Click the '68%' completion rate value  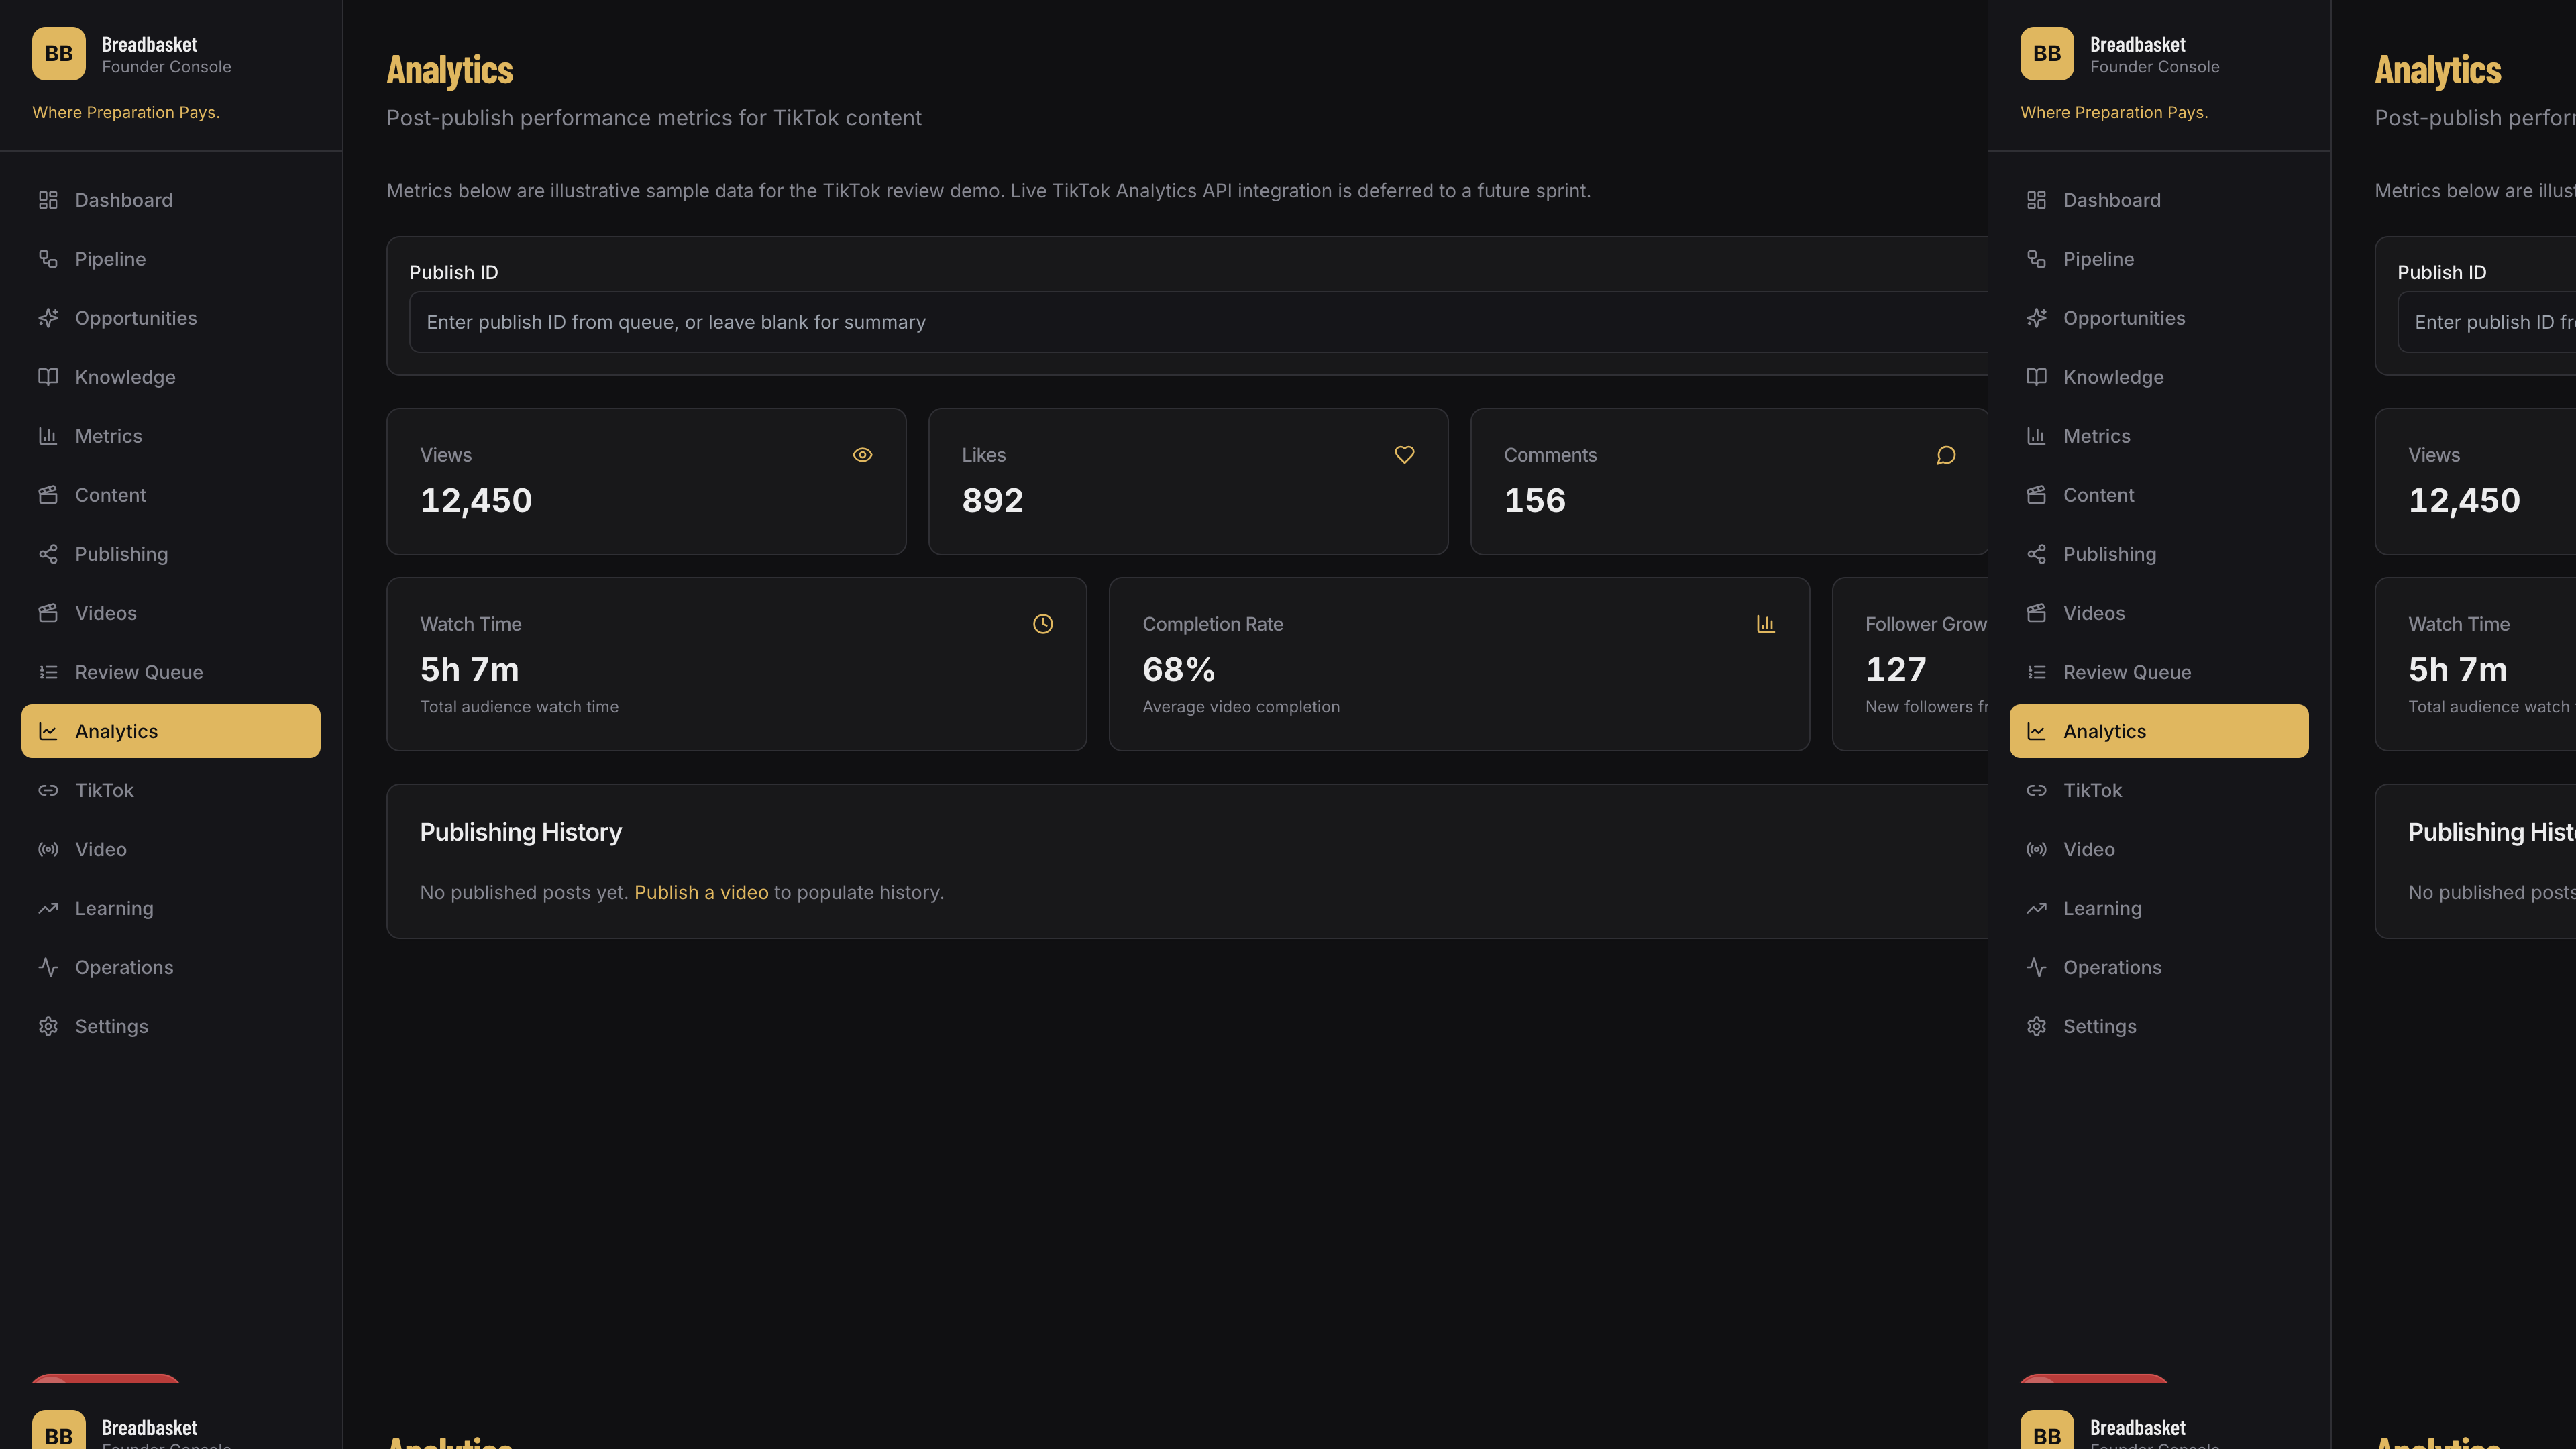tap(1178, 669)
